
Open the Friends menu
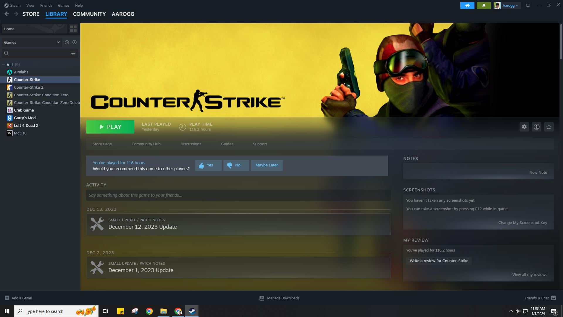coord(46,5)
